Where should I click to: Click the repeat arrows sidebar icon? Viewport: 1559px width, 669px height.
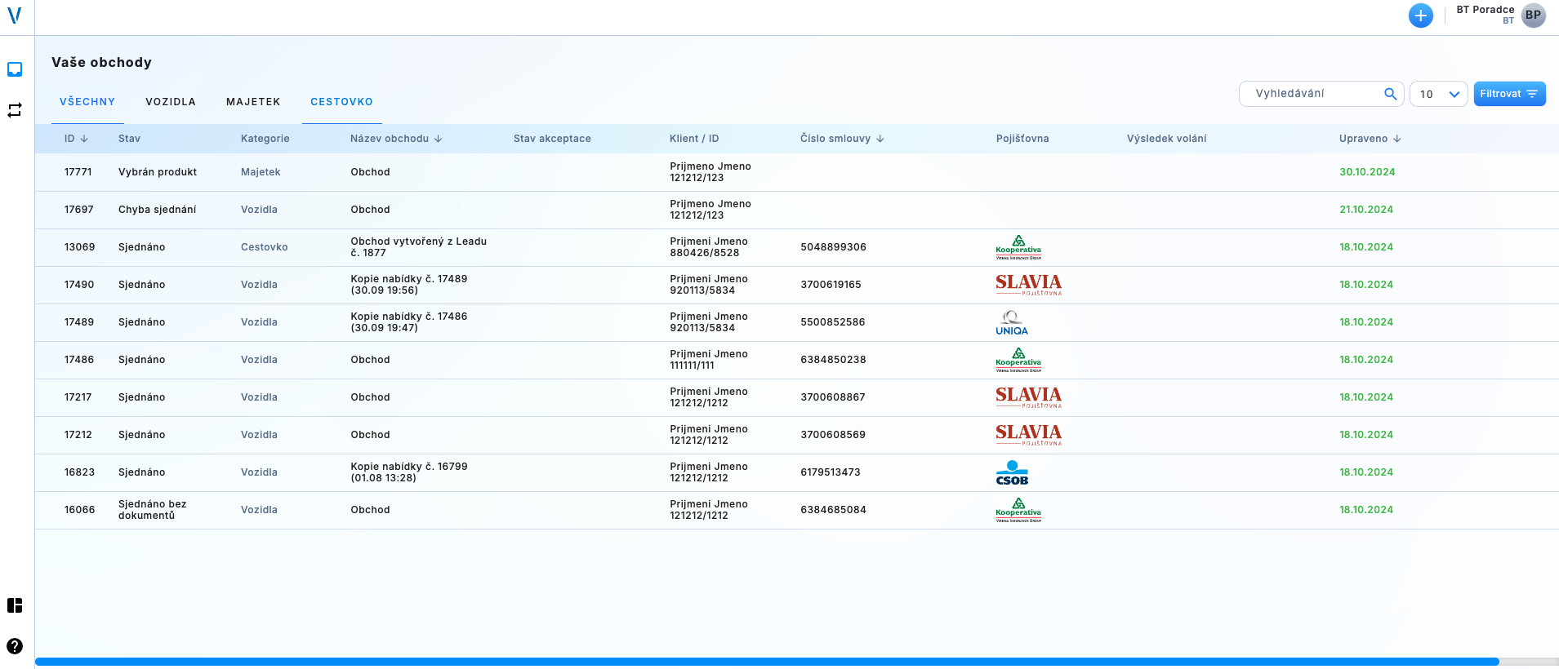pos(15,110)
